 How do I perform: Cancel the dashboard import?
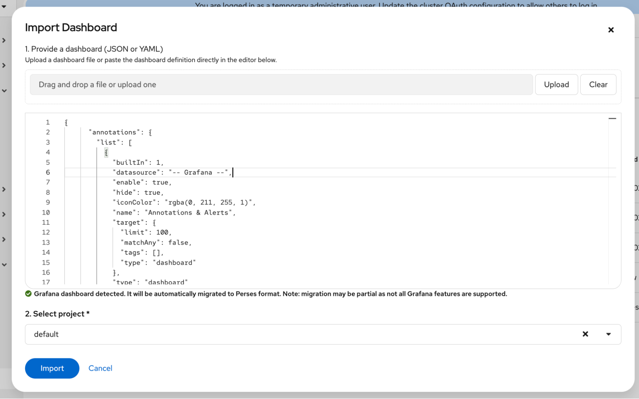[100, 368]
